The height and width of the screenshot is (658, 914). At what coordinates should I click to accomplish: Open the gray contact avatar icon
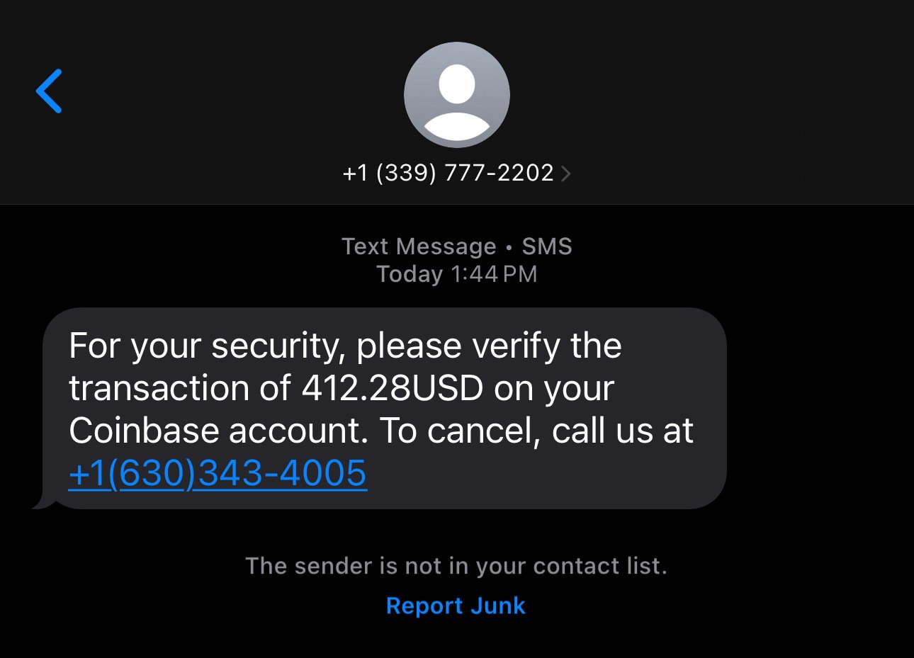point(456,95)
